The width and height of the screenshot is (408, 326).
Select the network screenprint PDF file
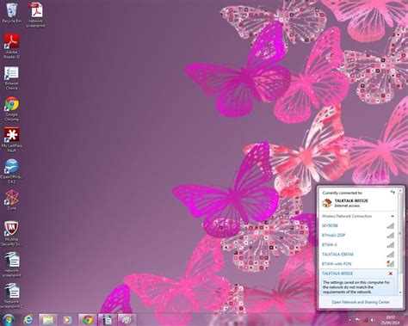[36, 15]
